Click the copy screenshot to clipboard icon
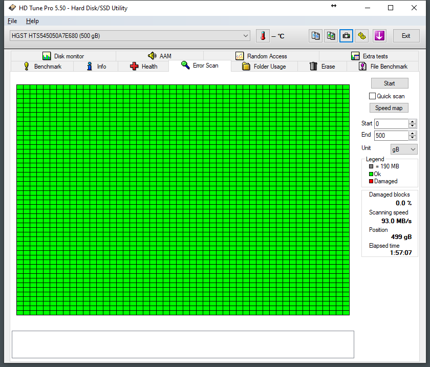Image resolution: width=430 pixels, height=367 pixels. tap(331, 36)
